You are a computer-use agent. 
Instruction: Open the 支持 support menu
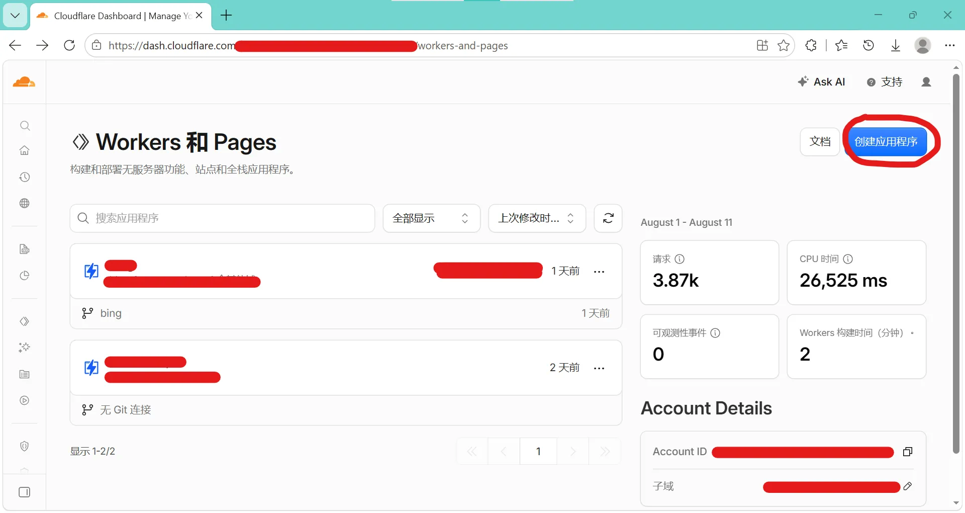tap(885, 82)
